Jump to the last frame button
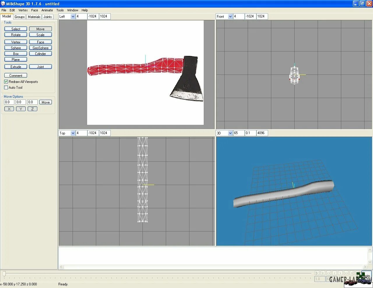 pos(352,273)
